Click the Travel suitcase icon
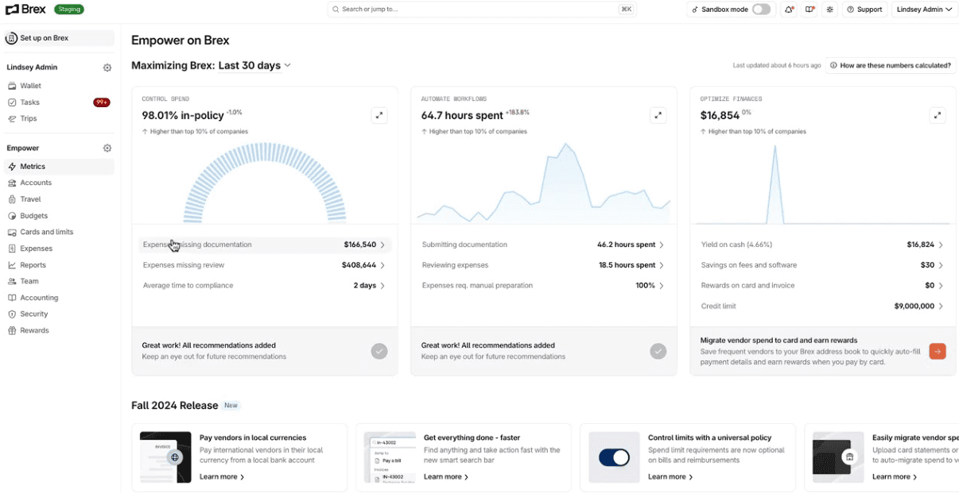 (12, 199)
